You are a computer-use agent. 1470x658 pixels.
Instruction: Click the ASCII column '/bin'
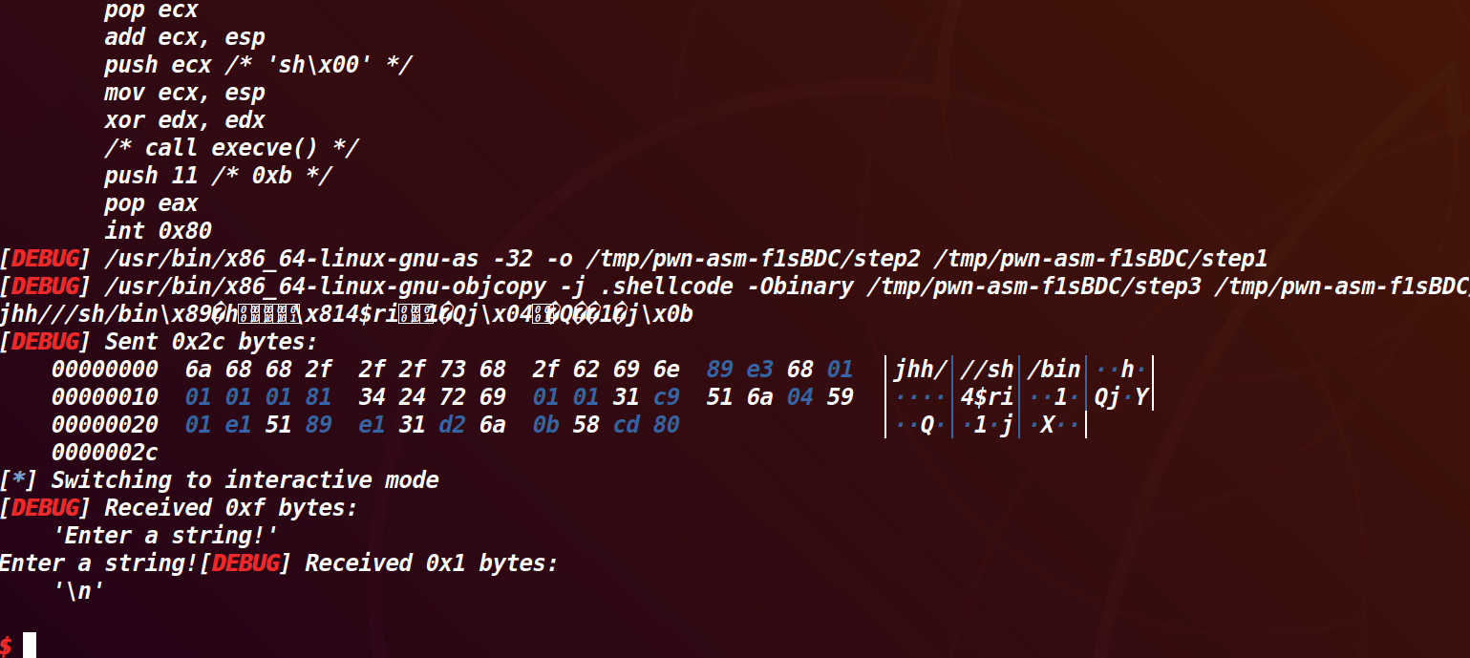pos(1054,370)
